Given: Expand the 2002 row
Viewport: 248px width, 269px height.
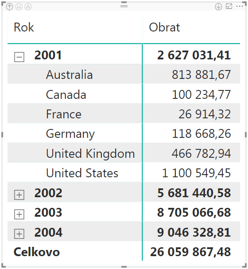Looking at the screenshot, I should 19,195.
